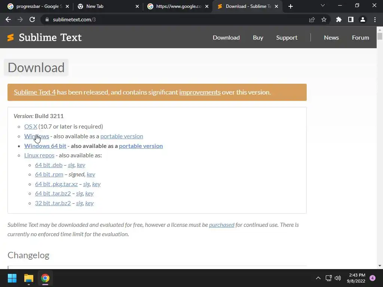Open Download in the site navigation

click(x=226, y=38)
